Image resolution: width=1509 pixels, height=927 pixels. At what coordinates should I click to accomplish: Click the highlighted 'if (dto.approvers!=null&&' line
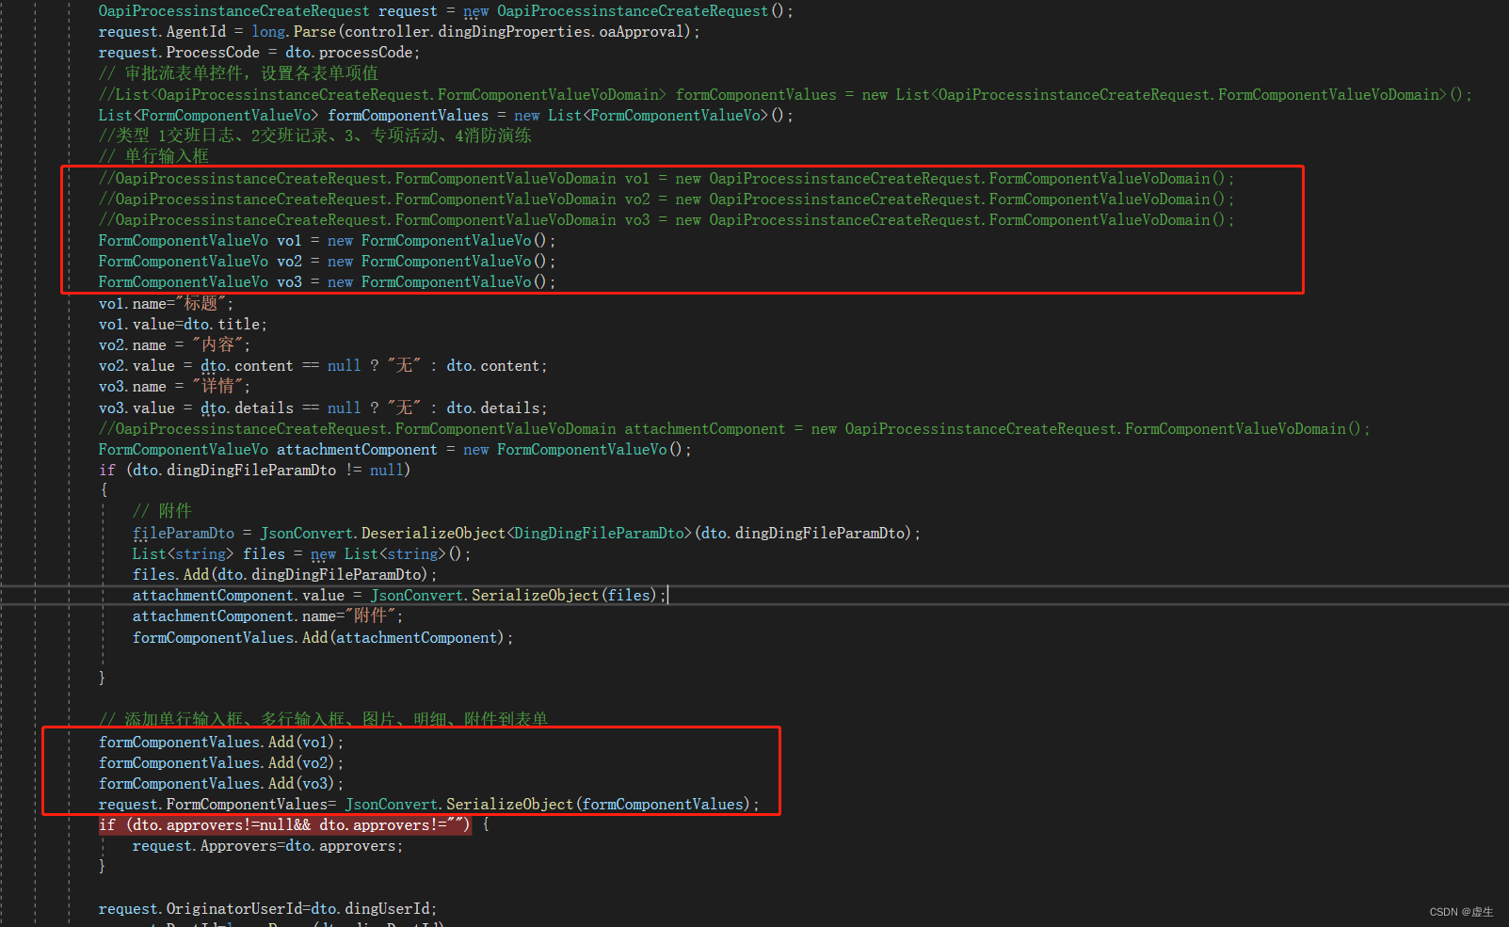[x=285, y=825]
